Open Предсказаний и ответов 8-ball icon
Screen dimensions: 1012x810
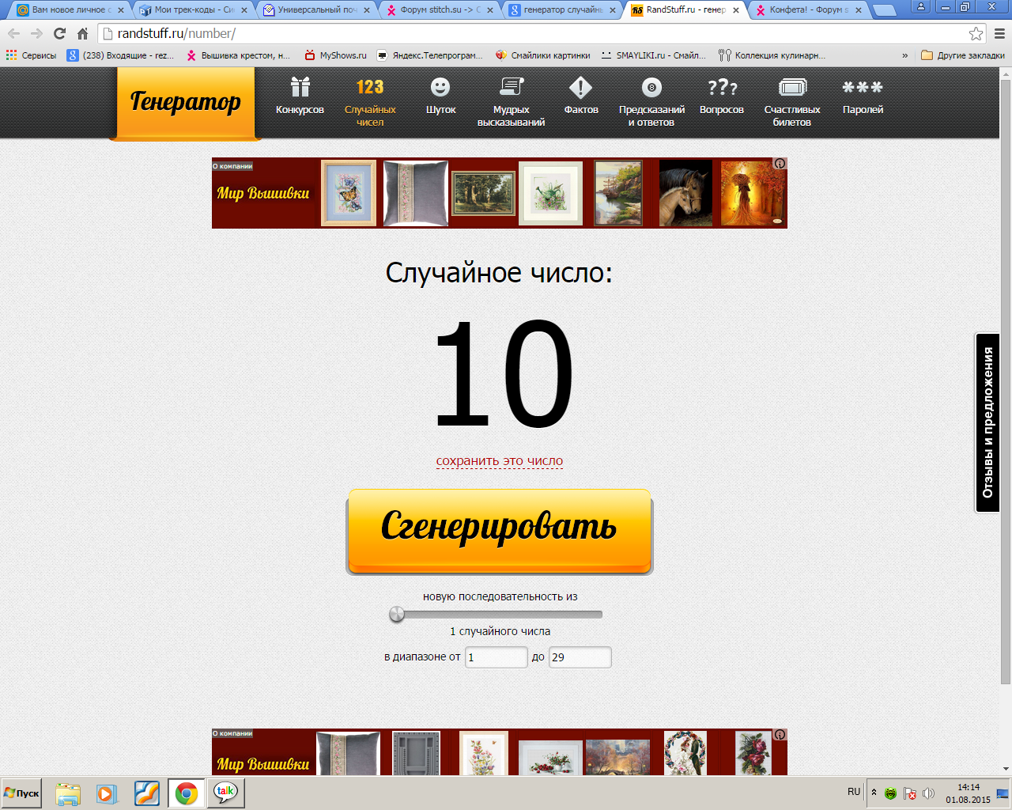[651, 87]
